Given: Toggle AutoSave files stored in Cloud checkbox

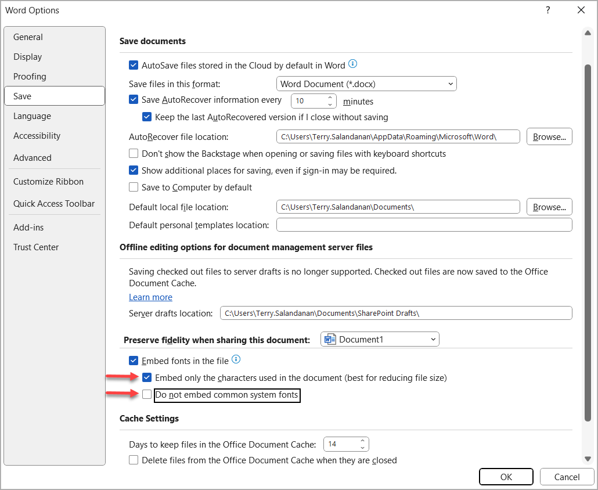Looking at the screenshot, I should tap(134, 65).
